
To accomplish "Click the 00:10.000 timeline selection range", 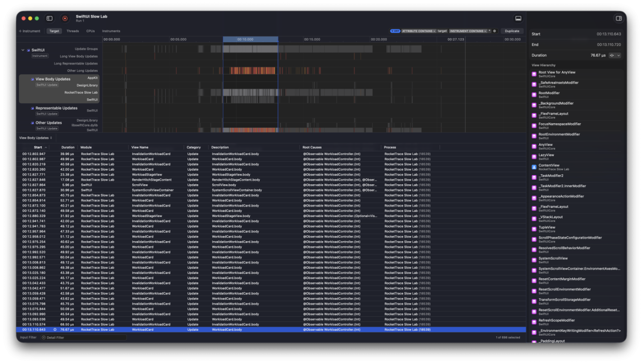I will (250, 39).
